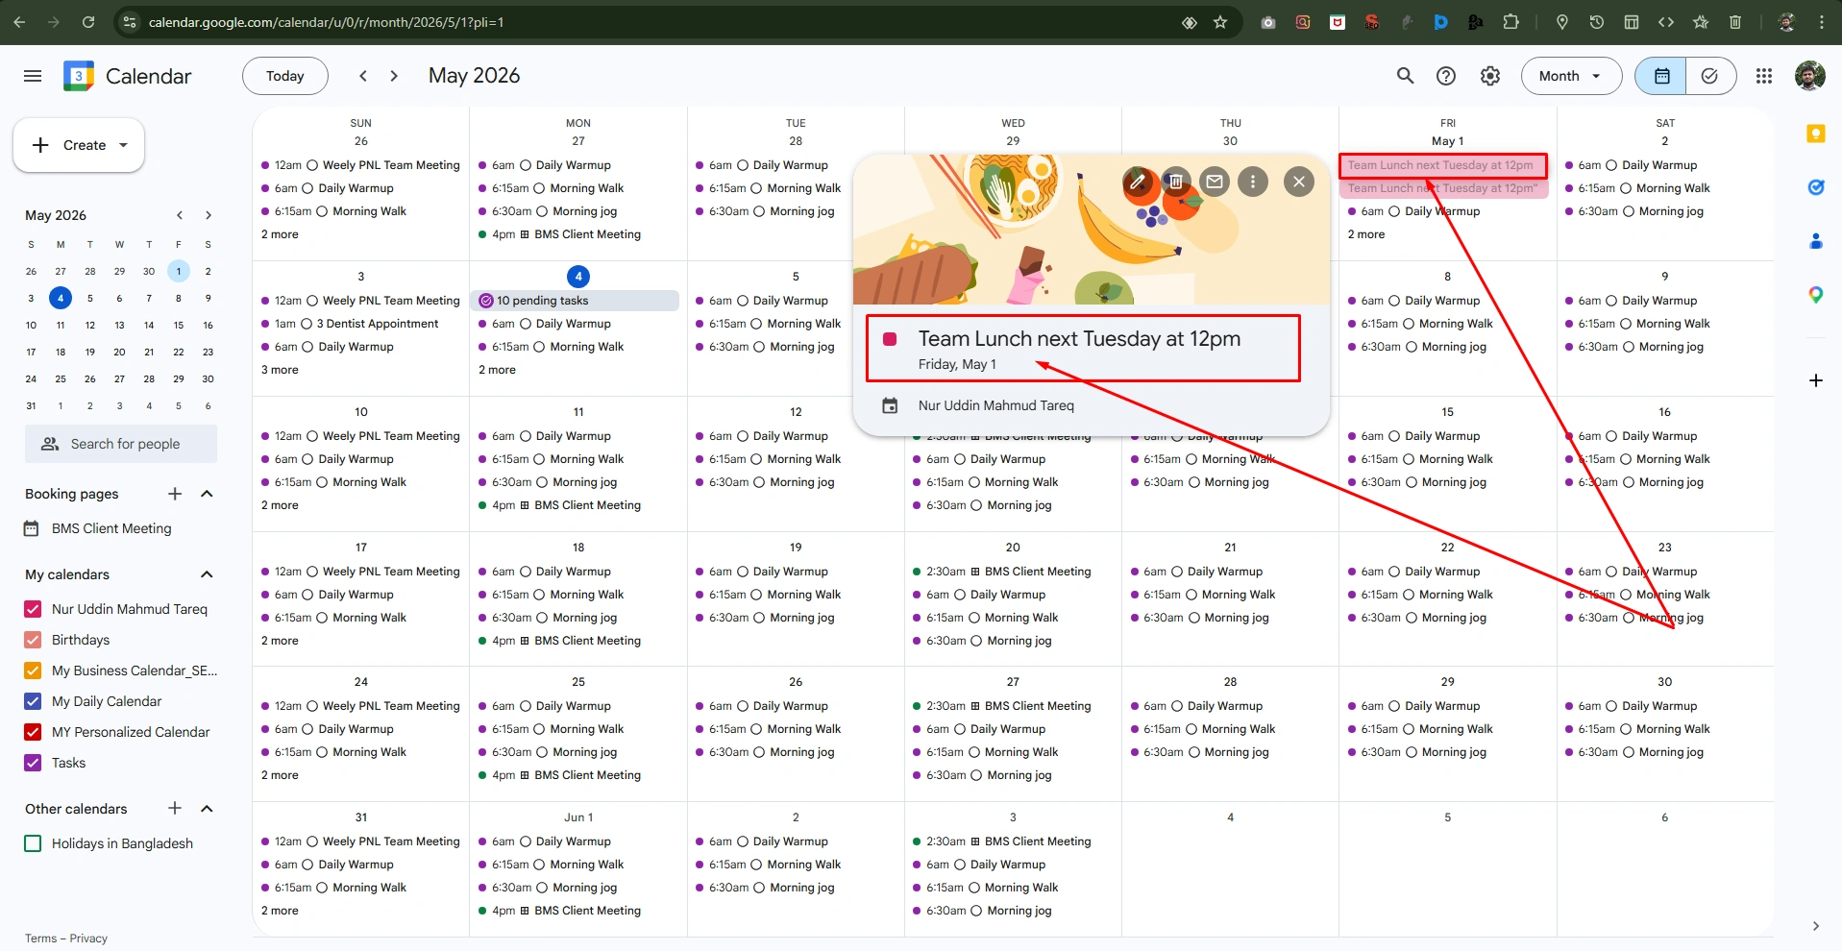1842x951 pixels.
Task: Open the Google apps grid
Action: tap(1764, 76)
